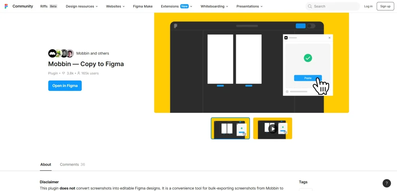This screenshot has height=191, width=397.
Task: Expand the Websites dropdown menu
Action: coord(115,6)
